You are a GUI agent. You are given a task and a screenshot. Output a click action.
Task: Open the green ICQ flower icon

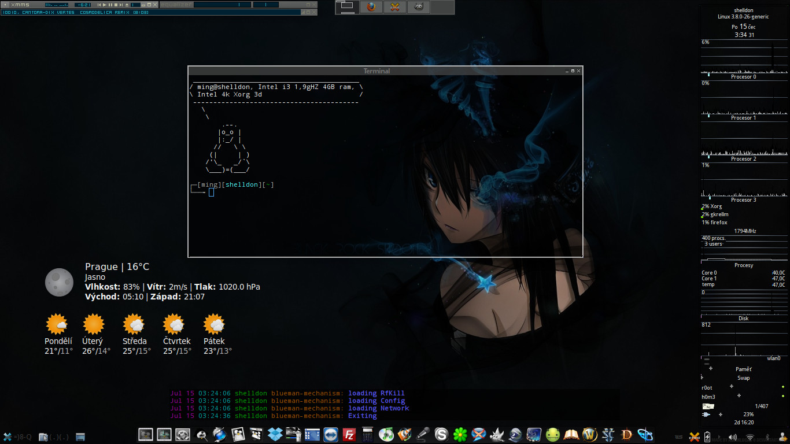click(460, 434)
